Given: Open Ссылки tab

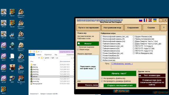Looking at the screenshot, I should 151,28.
